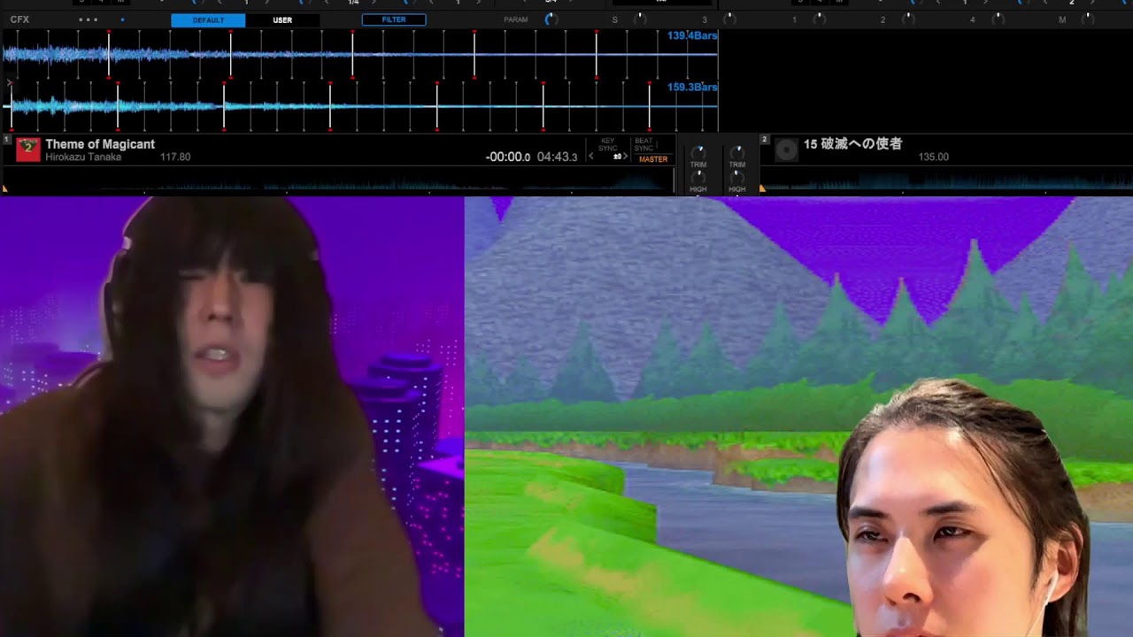Click the Theme of Magicant album artwork
1133x637 pixels.
point(28,150)
